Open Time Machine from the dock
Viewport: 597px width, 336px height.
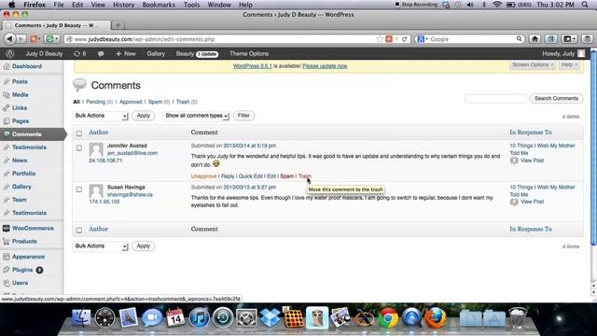click(x=223, y=317)
